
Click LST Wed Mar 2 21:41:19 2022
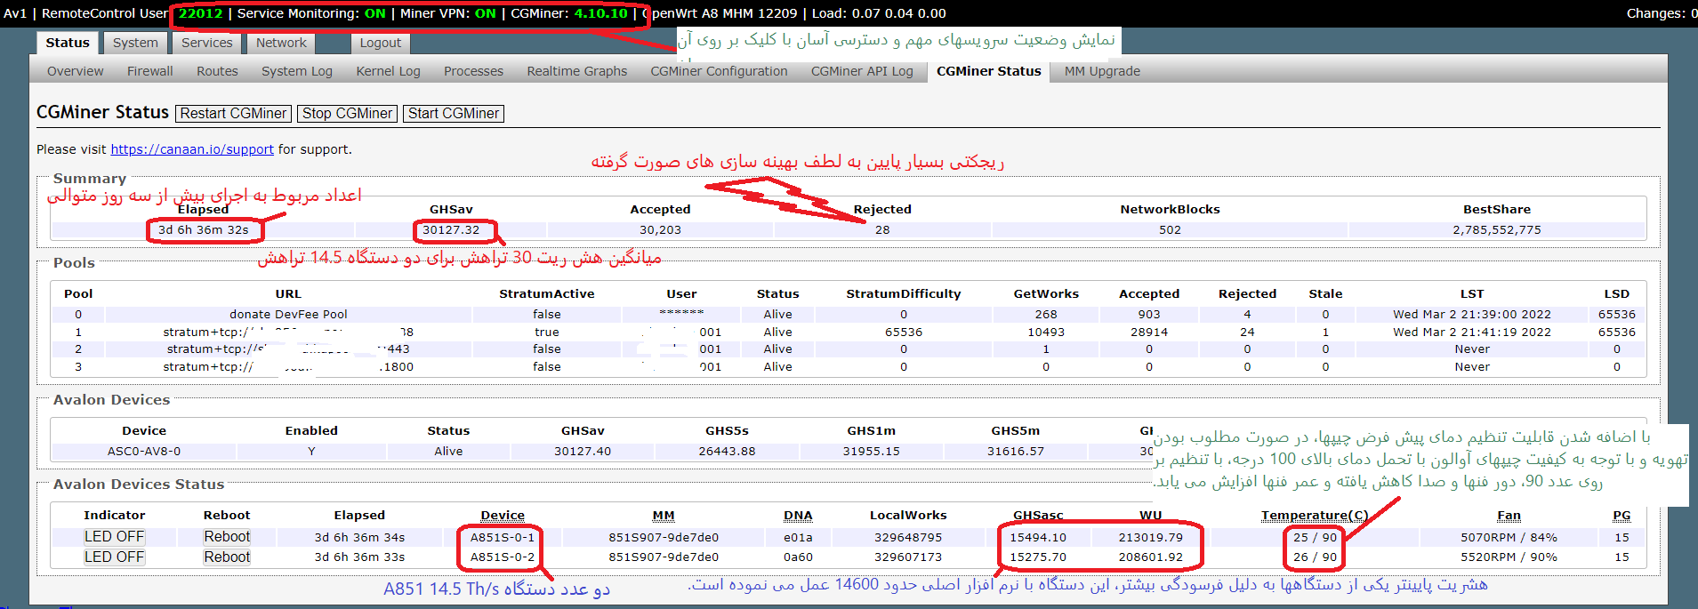point(1472,332)
